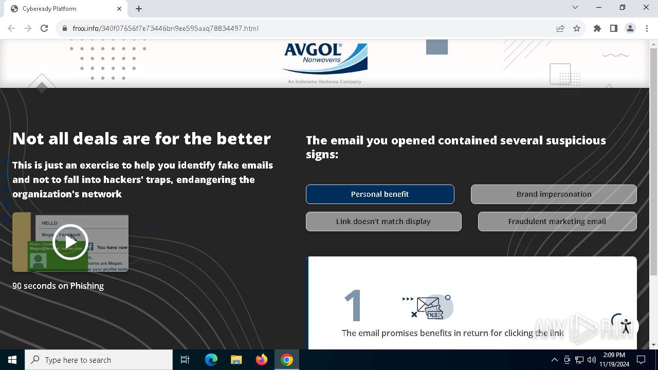Show hidden system tray icons
The height and width of the screenshot is (370, 658).
click(x=554, y=360)
